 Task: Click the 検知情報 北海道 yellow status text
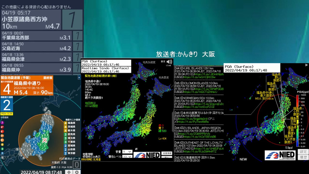[91, 159]
